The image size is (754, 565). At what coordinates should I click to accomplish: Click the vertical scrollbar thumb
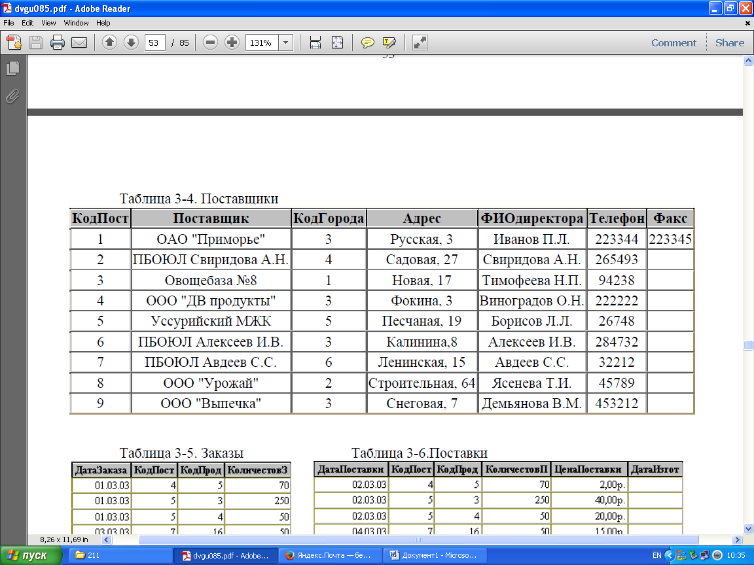click(x=748, y=345)
